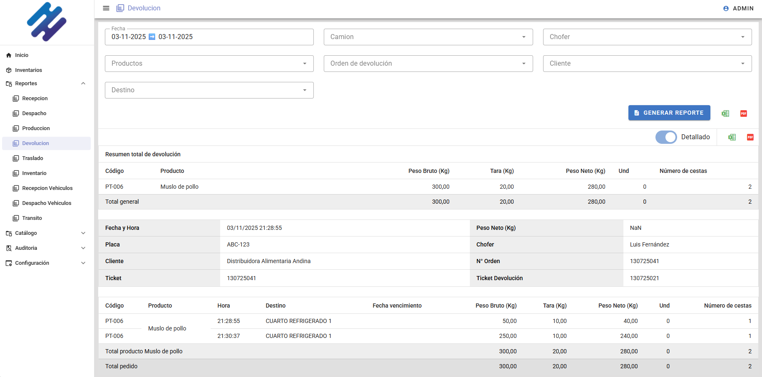Click the hamburger menu icon
762x377 pixels.
(x=106, y=8)
